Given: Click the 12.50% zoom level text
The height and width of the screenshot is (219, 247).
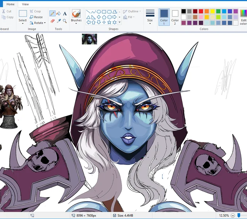Looking at the screenshot, I should tap(224, 216).
